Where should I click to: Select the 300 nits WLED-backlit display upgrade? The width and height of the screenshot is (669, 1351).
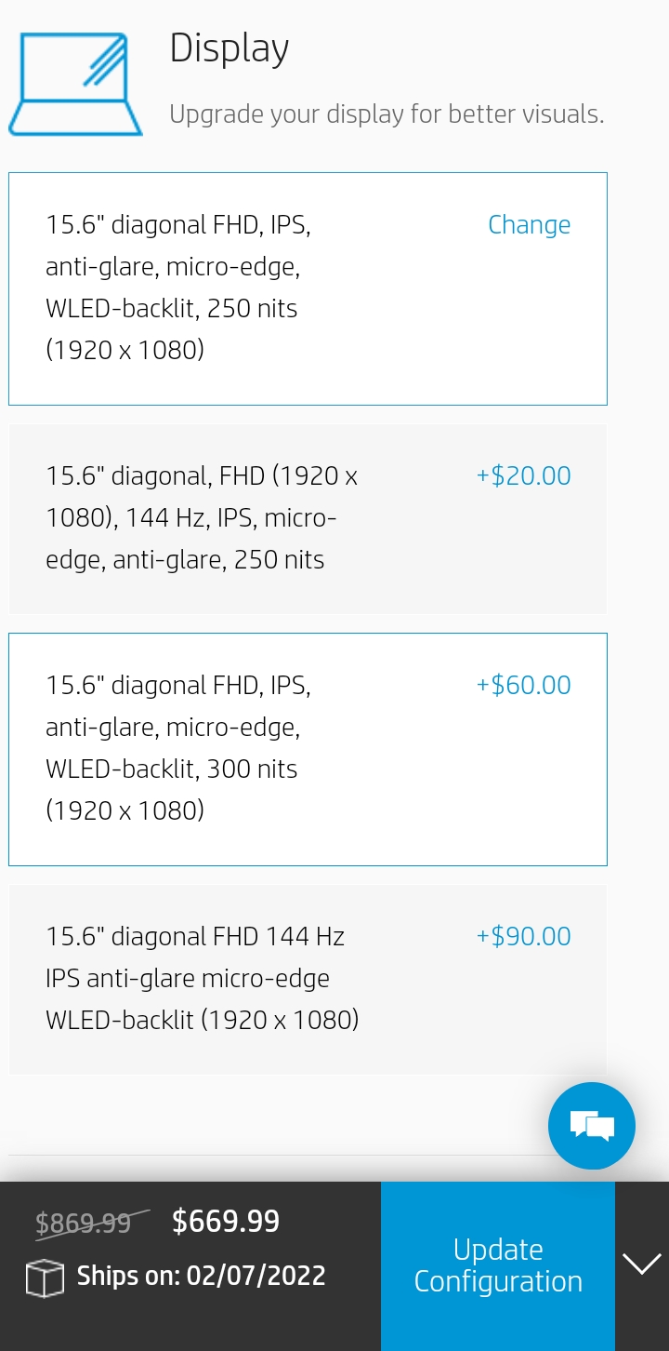308,748
